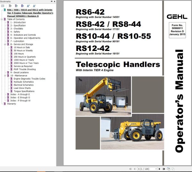Go to the next page

click(159, 169)
